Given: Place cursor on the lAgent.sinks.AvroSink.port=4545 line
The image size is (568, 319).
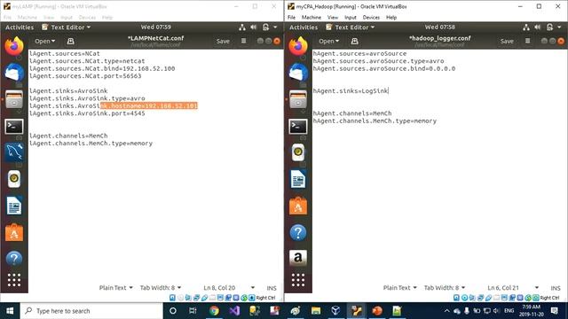Looking at the screenshot, I should (x=87, y=113).
